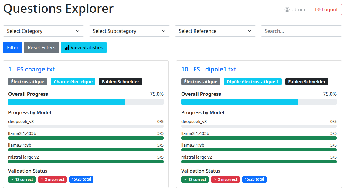Click the checkmark icon in dipole1 card's correct badge
The image size is (350, 193).
[185, 180]
